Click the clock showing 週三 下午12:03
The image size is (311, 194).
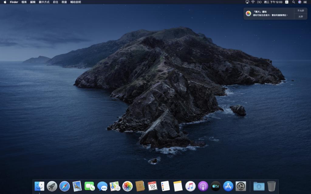[x=273, y=2]
